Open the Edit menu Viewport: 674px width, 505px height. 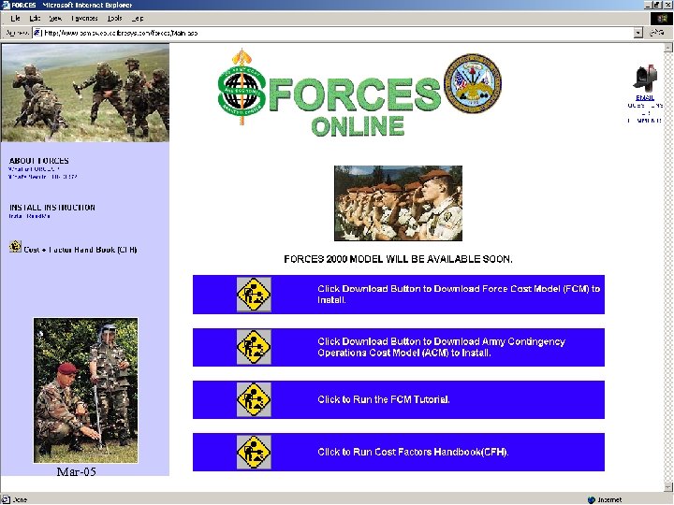click(35, 18)
